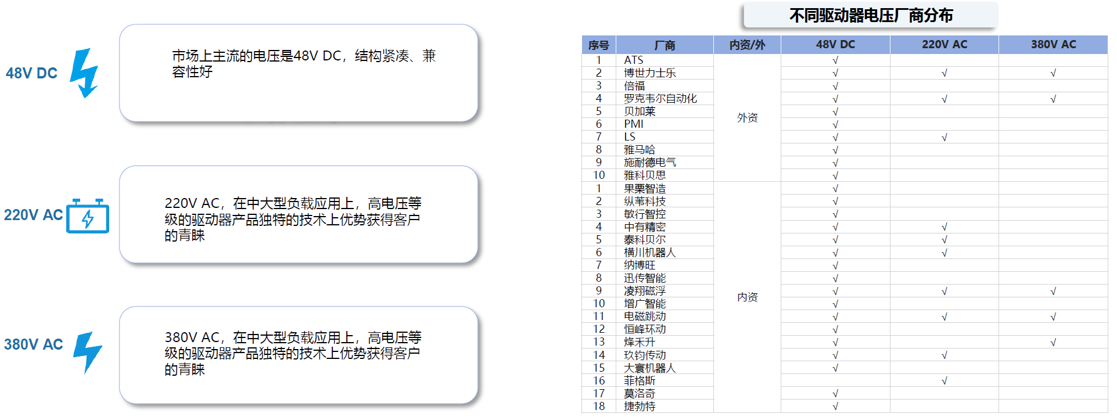The height and width of the screenshot is (417, 1117).
Task: Click the 外资 merged category cell
Action: (x=747, y=118)
